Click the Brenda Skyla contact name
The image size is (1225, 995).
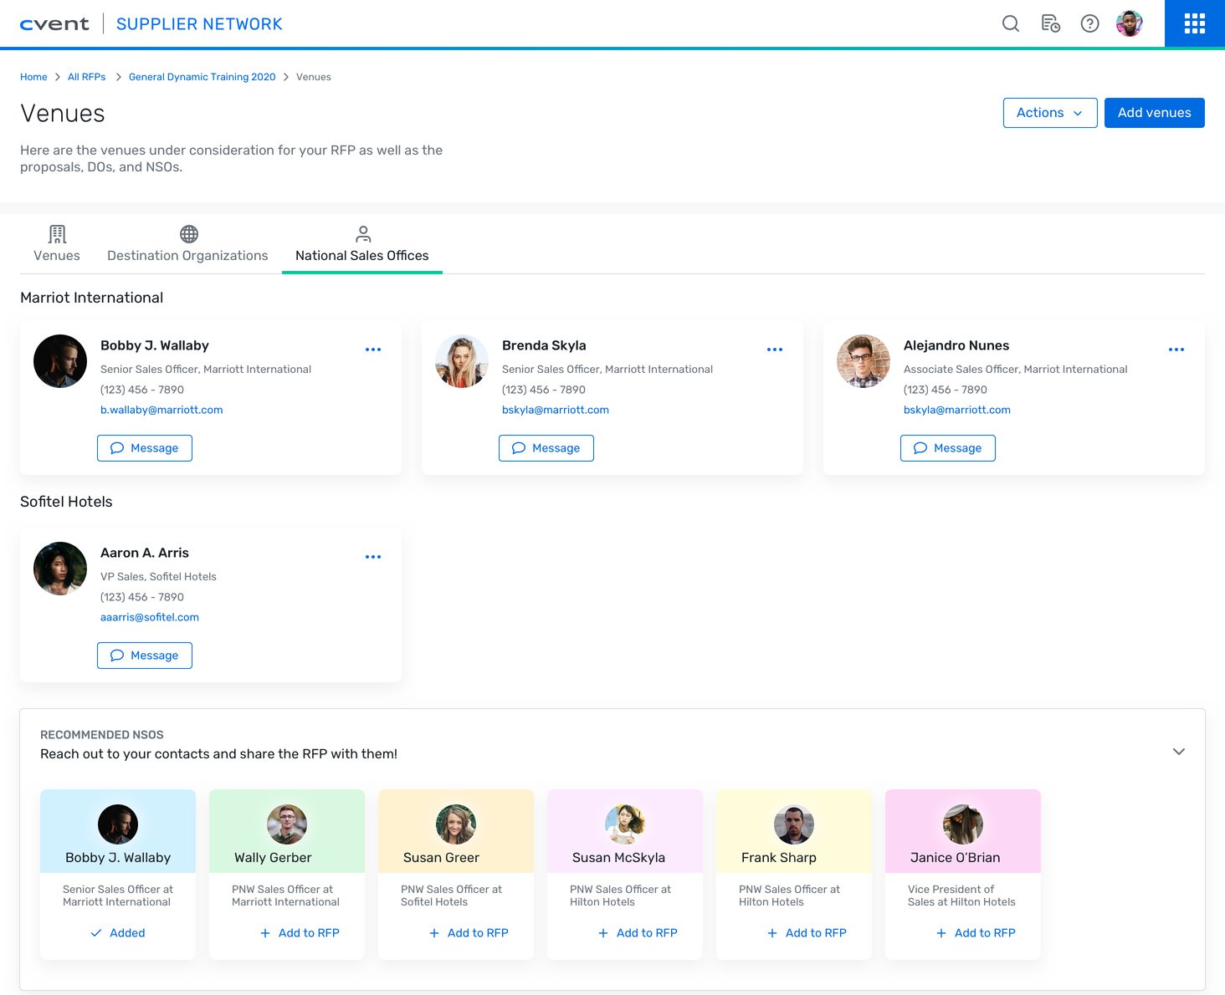544,345
